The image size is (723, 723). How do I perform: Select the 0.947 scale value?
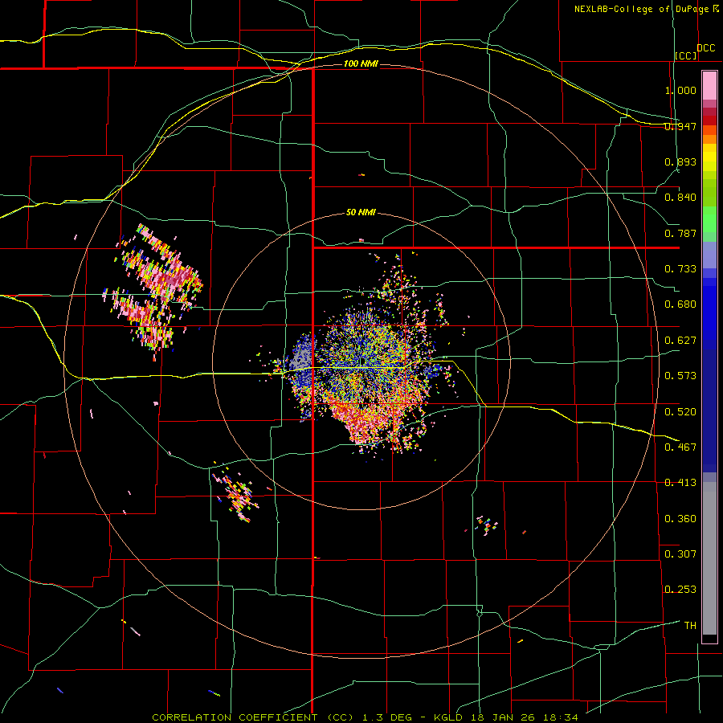click(680, 126)
